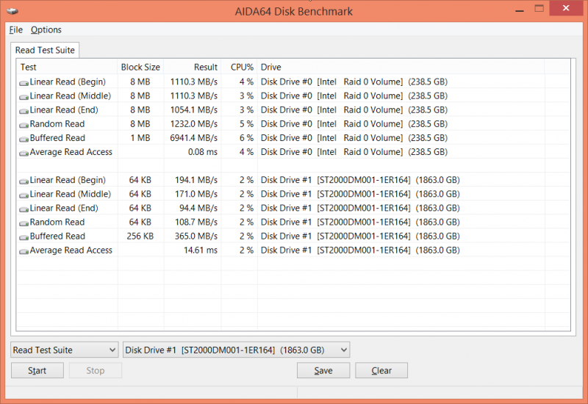Click drive icon beside 14.61 ms Average Read Access
Viewport: 588px width, 404px height.
click(x=24, y=250)
